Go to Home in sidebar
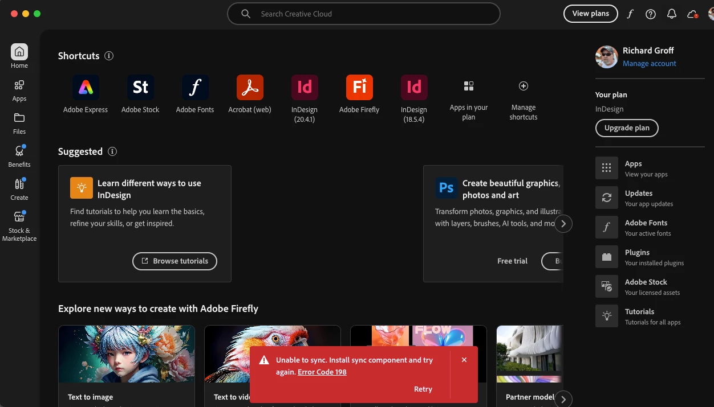714x407 pixels. pos(19,56)
